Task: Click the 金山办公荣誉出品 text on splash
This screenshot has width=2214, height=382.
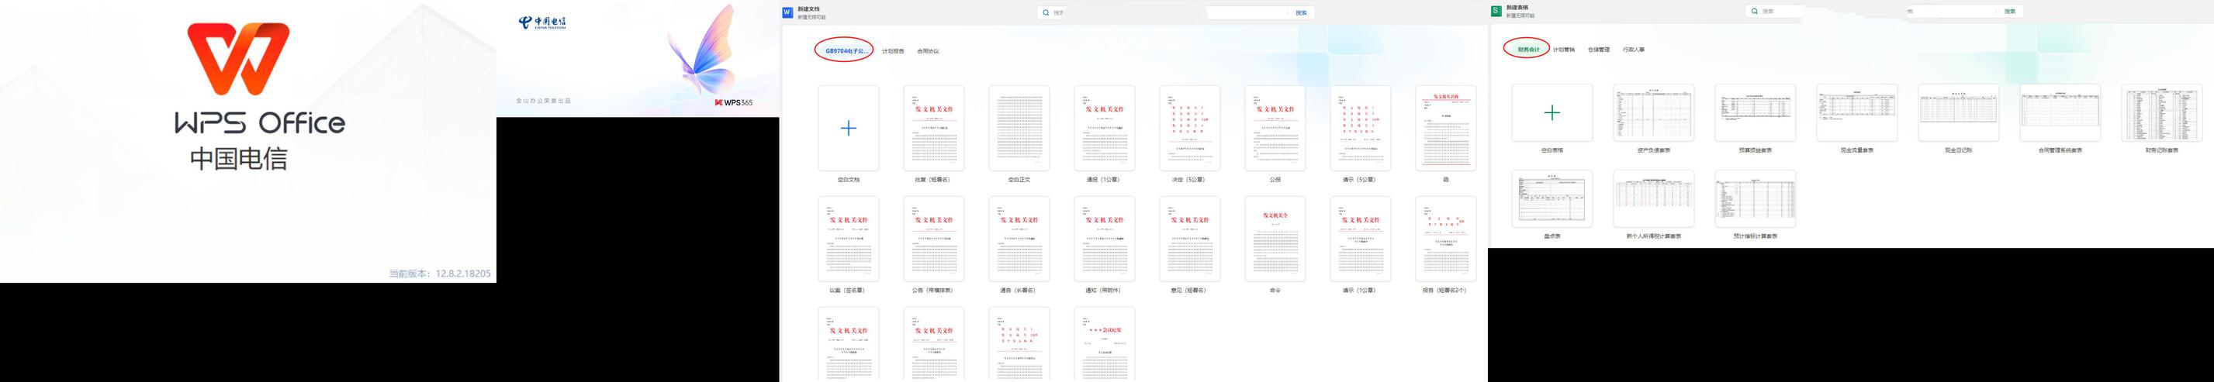Action: tap(543, 101)
